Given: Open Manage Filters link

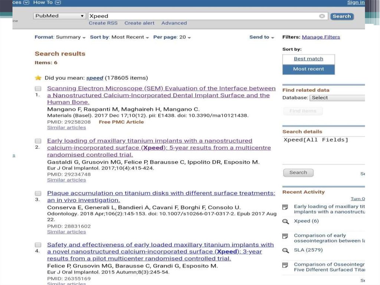Looking at the screenshot, I should pos(321,37).
